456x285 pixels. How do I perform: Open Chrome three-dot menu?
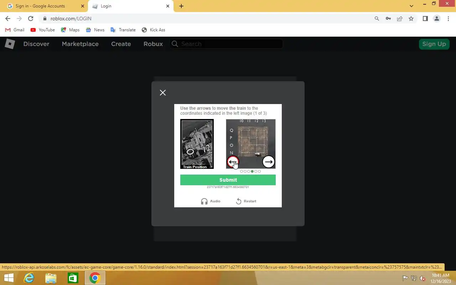[448, 19]
